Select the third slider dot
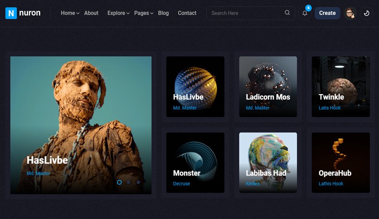The image size is (379, 219). [138, 182]
